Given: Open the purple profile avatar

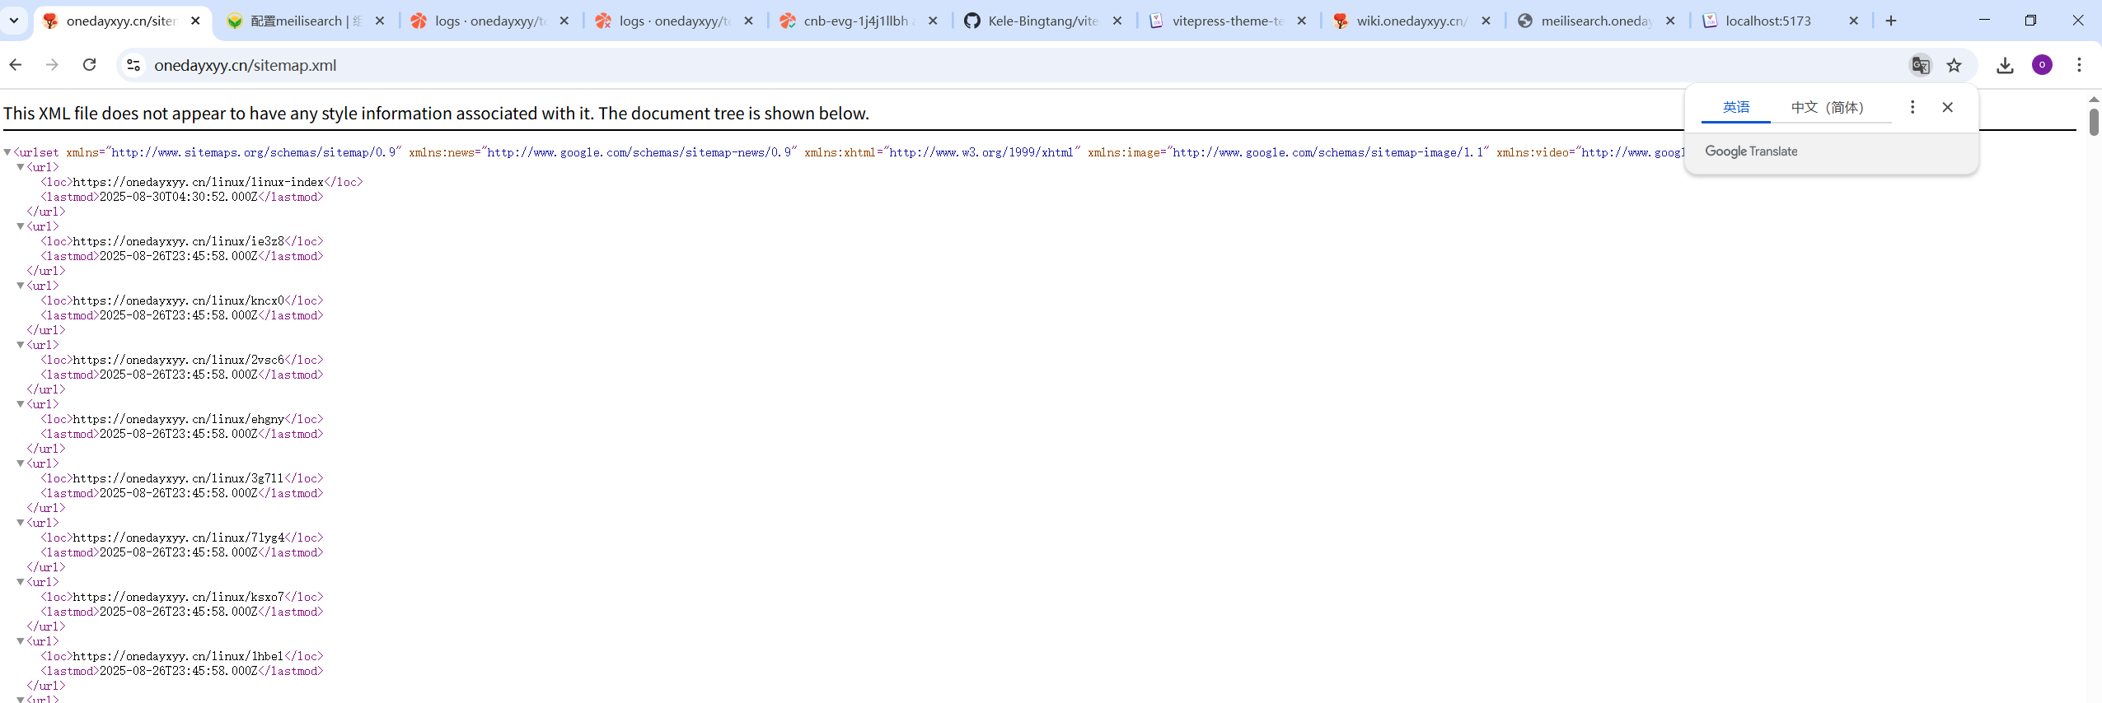Looking at the screenshot, I should (2042, 65).
